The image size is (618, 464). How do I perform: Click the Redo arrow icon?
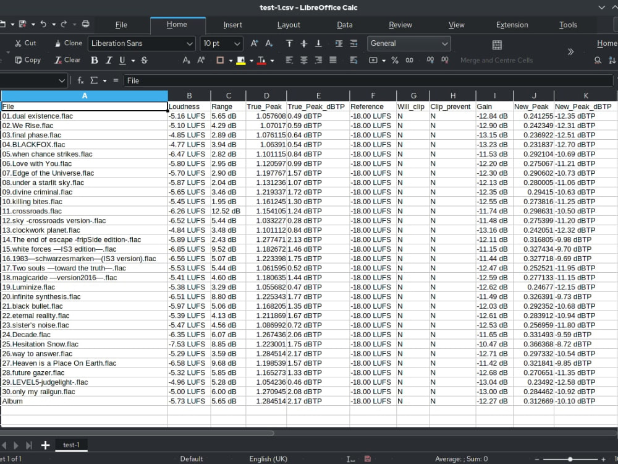(x=64, y=25)
